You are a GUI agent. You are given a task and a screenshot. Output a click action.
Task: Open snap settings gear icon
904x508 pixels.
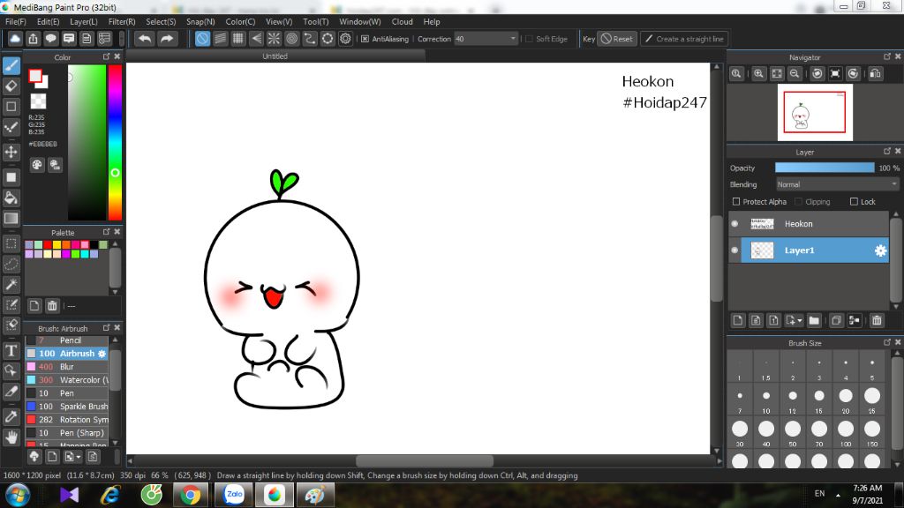345,39
